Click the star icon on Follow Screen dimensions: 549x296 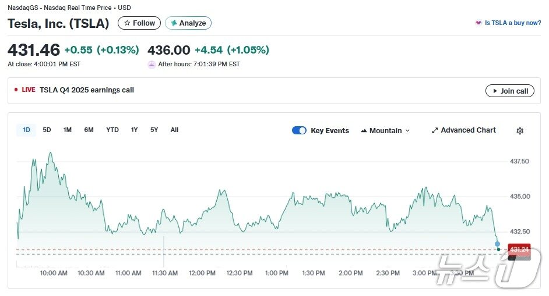click(x=127, y=23)
